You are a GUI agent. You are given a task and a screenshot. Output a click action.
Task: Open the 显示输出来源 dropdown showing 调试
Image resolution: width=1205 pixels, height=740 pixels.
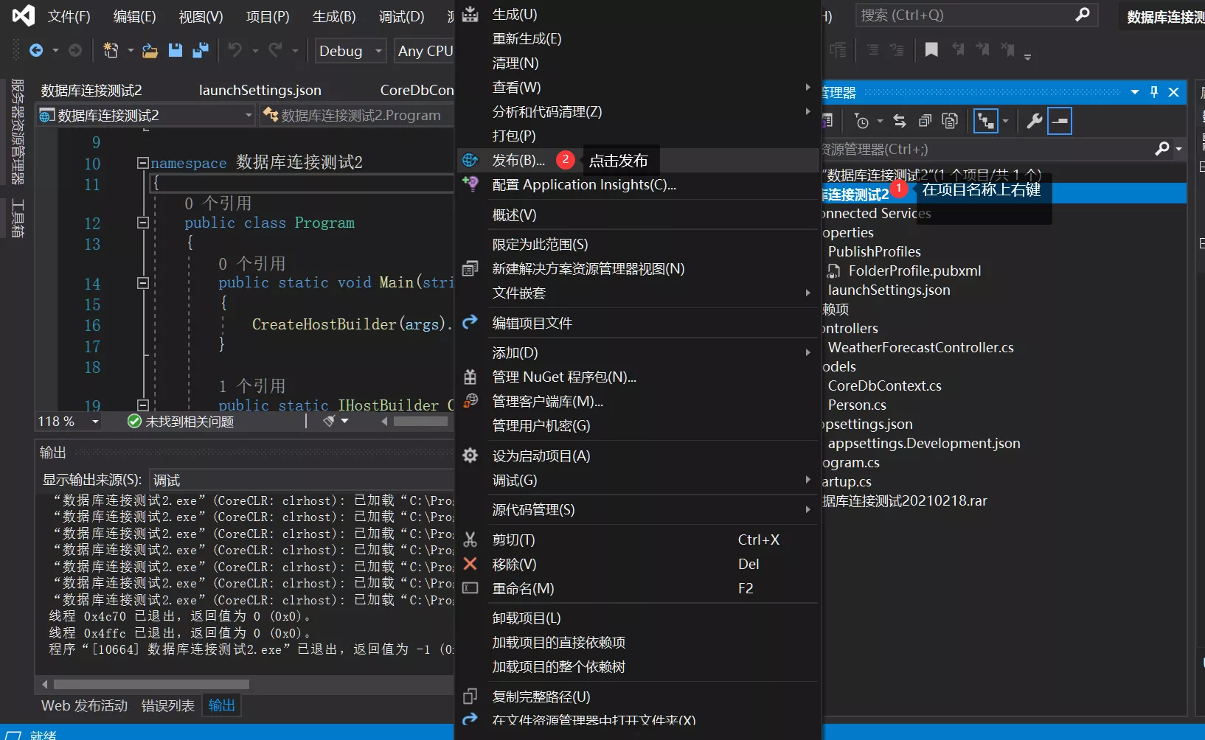[302, 481]
